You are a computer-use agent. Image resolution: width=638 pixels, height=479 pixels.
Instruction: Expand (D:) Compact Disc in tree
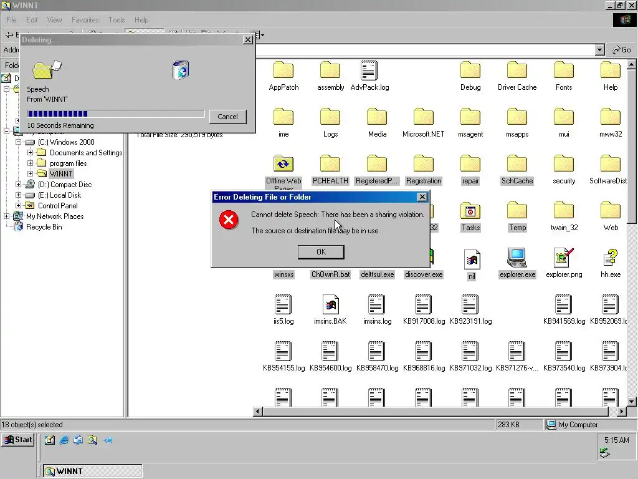point(18,184)
